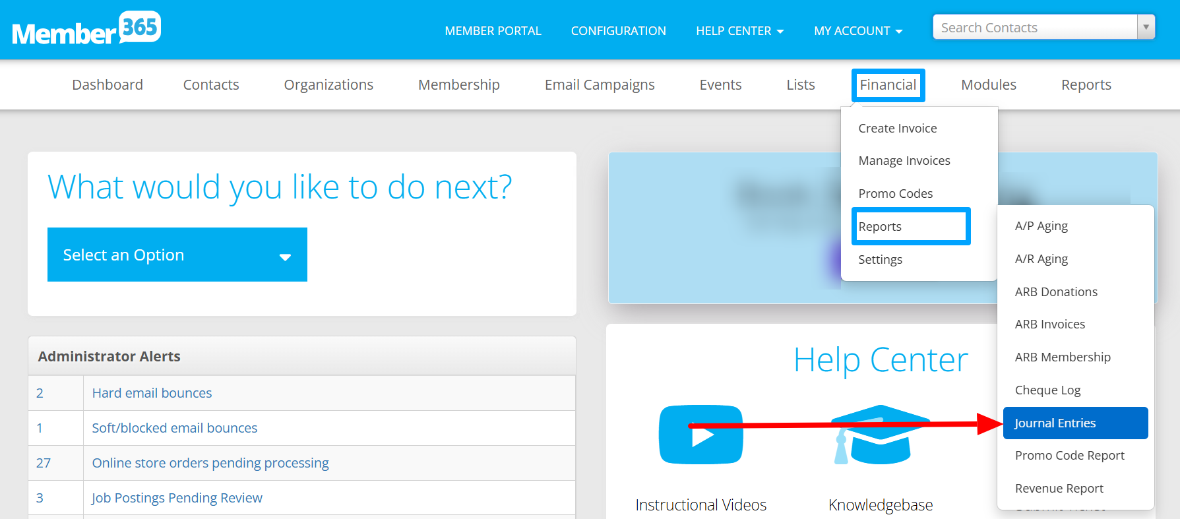Viewport: 1180px width, 519px height.
Task: Go to Member Portal
Action: pyautogui.click(x=493, y=31)
